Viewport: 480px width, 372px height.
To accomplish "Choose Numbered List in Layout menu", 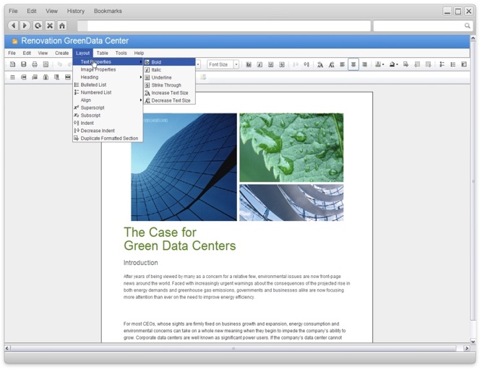I will pos(108,92).
